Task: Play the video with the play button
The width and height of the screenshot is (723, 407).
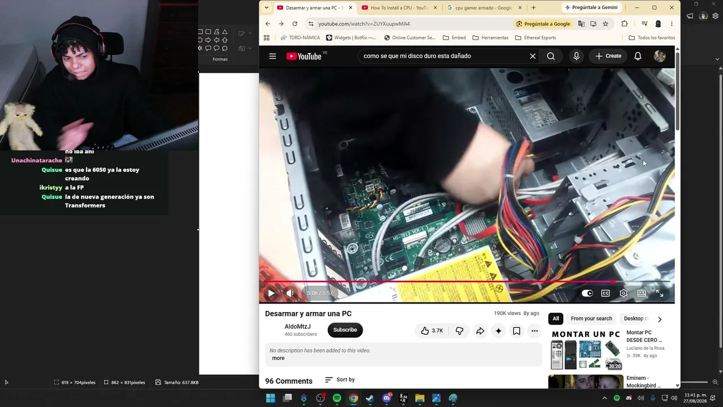Action: (271, 293)
